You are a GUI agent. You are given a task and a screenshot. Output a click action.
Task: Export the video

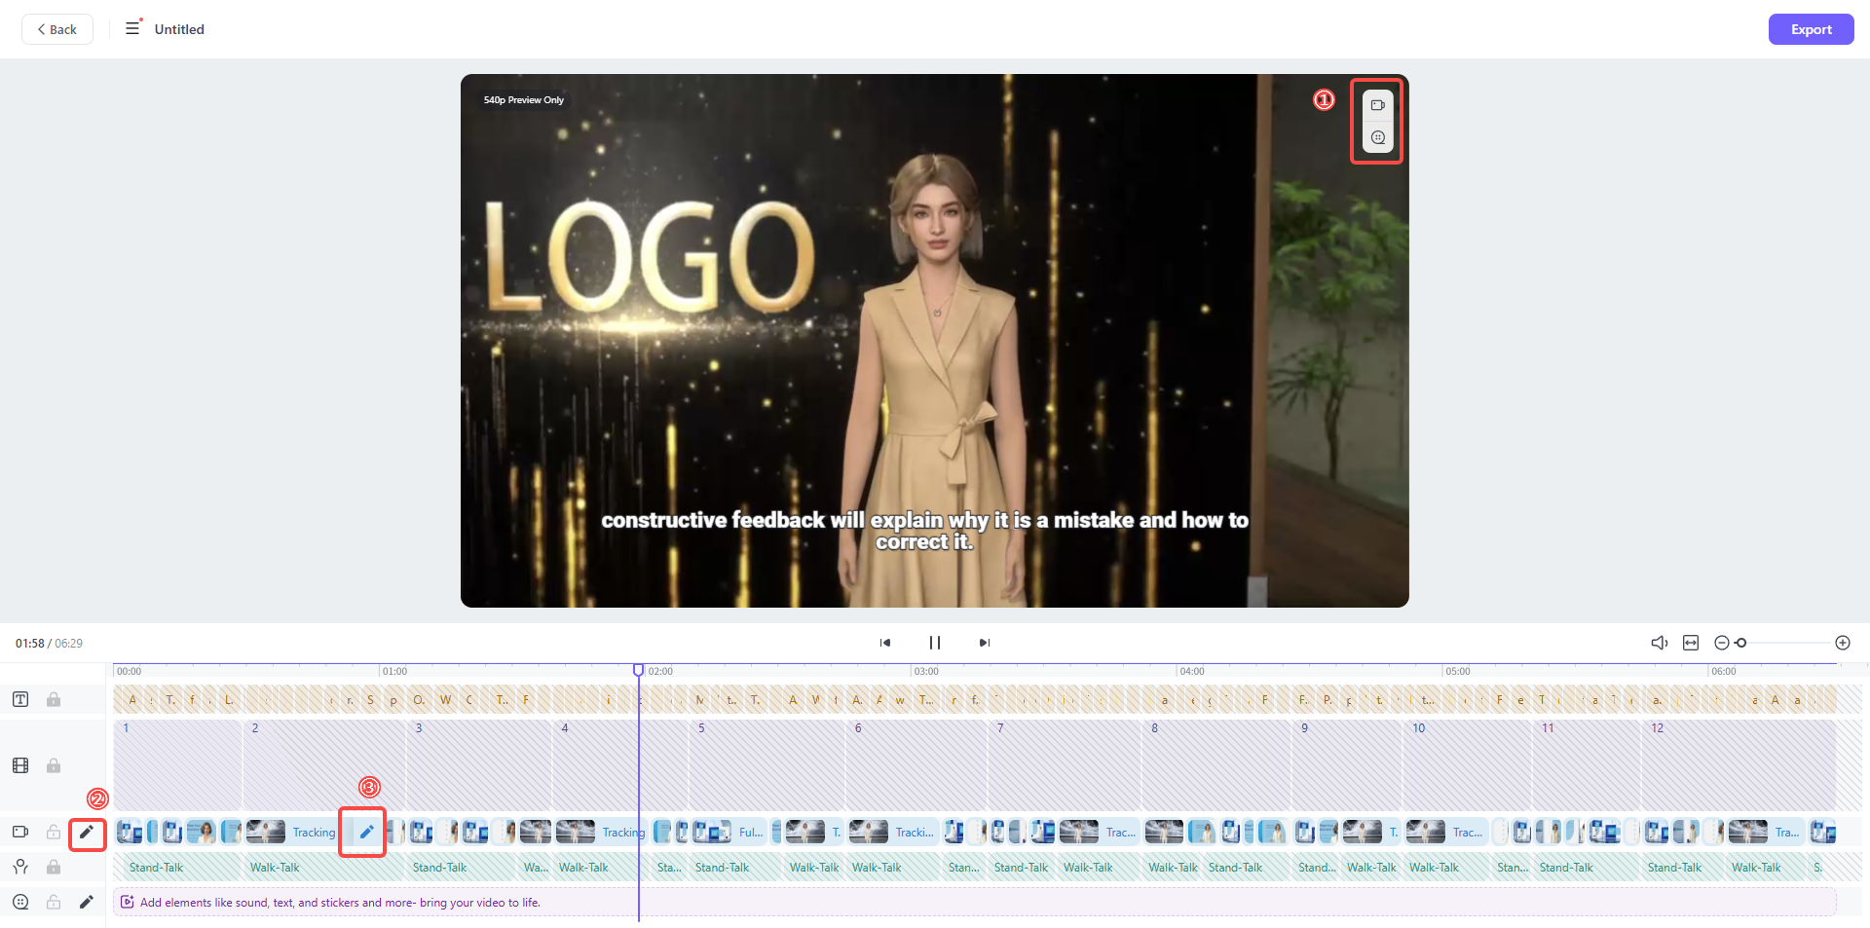pyautogui.click(x=1811, y=29)
